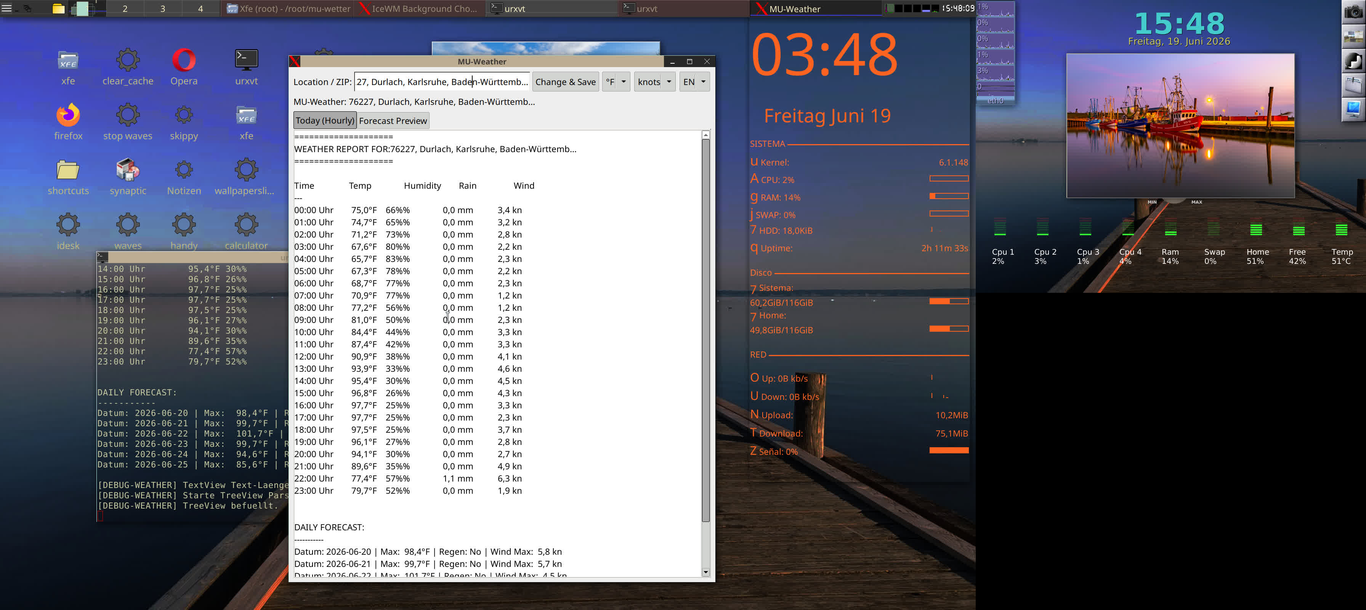Image resolution: width=1366 pixels, height=610 pixels.
Task: Activate the MU-Weather taskbar button
Action: point(816,8)
